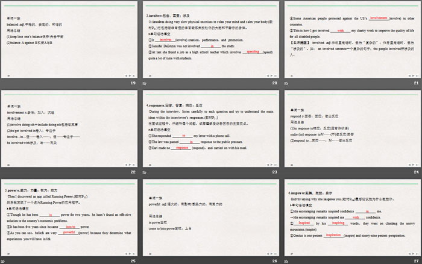Click red answer 'response' on slide 23
Viewport: 422px width, 264px height.
[x=182, y=148]
